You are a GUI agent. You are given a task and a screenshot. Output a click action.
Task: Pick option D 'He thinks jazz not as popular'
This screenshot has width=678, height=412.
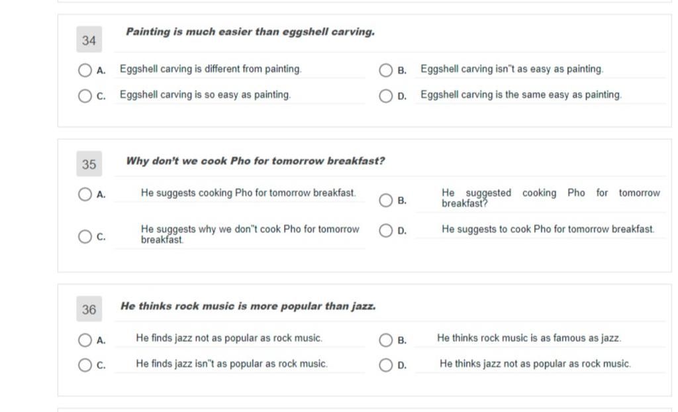click(x=385, y=365)
